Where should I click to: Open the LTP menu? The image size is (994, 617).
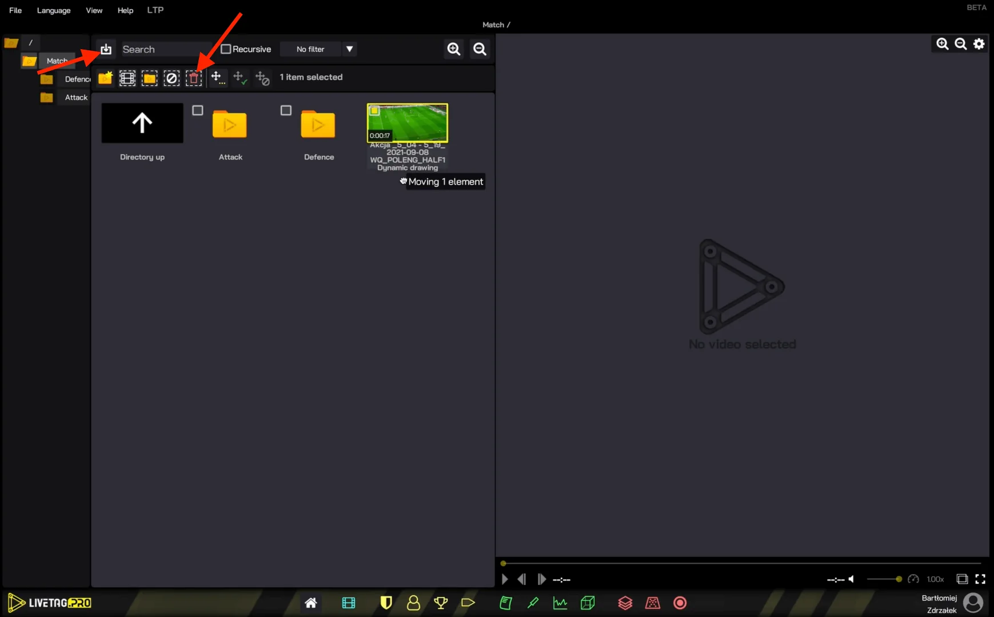tap(154, 10)
